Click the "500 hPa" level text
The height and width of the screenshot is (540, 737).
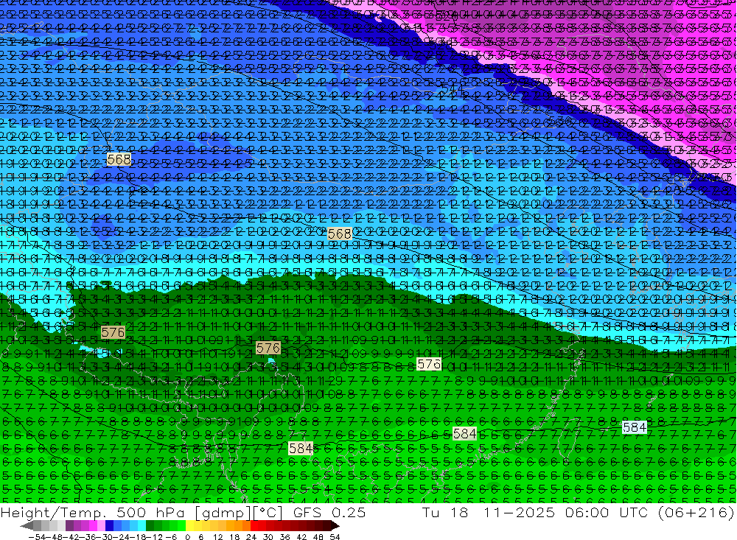point(150,512)
